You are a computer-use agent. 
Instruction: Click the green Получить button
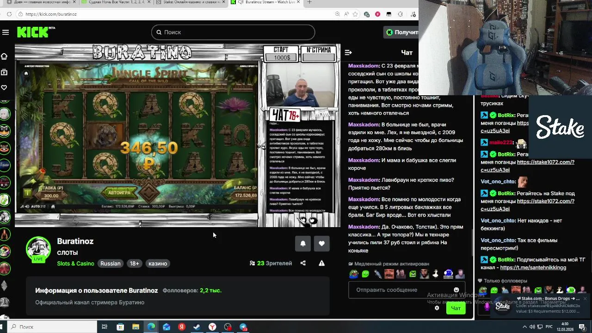[401, 32]
